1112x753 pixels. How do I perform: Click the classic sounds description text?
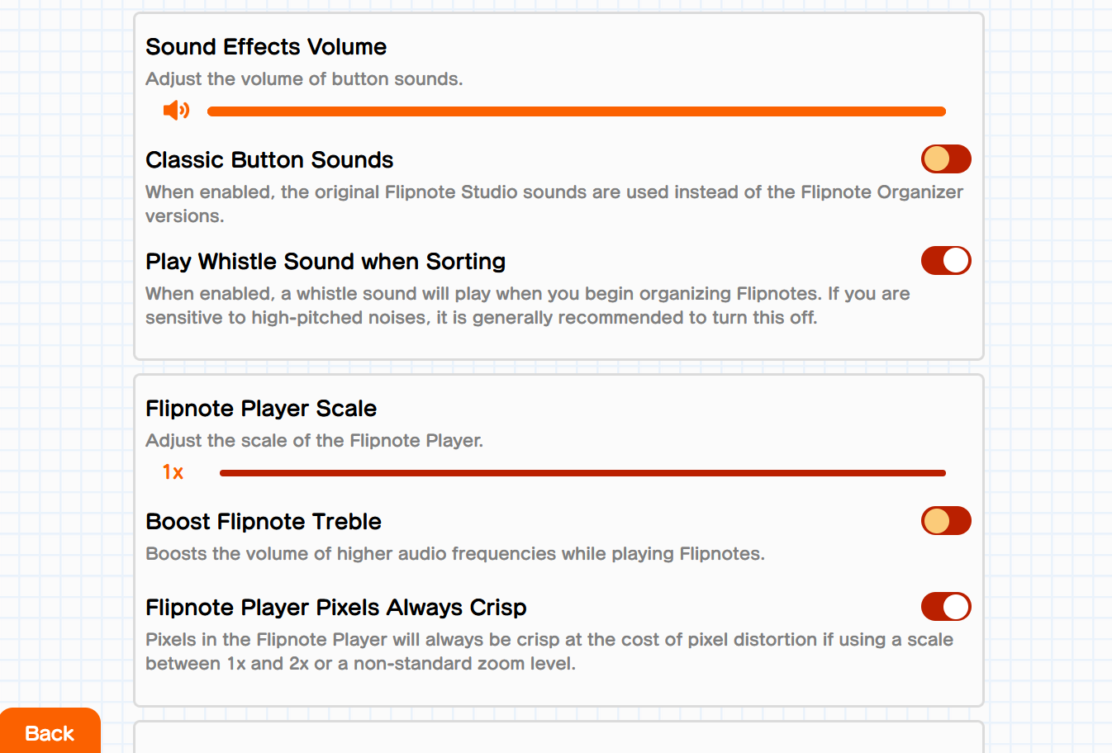554,204
